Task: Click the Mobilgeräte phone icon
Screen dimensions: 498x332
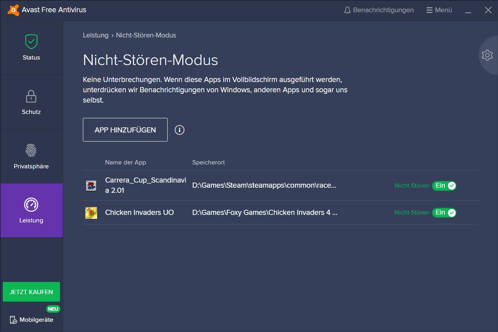Action: tap(13, 320)
